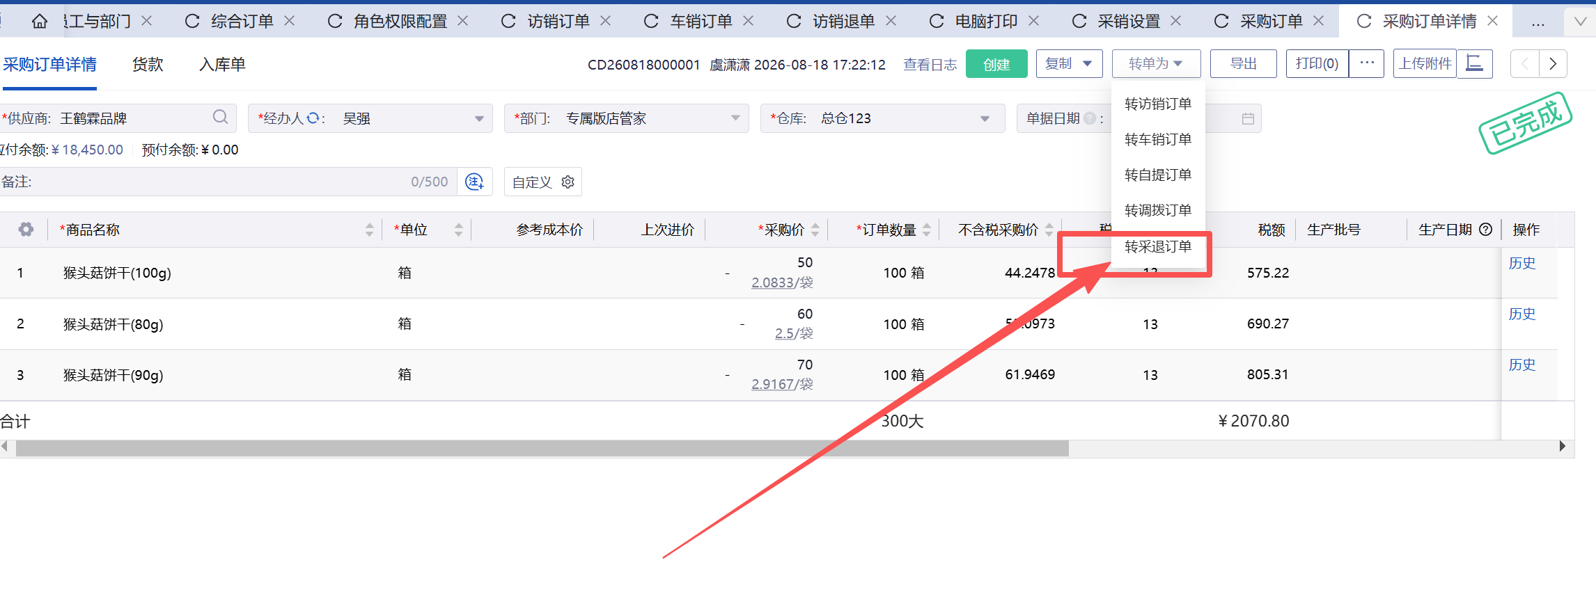
Task: Sort by 单位 column arrows
Action: [x=458, y=230]
